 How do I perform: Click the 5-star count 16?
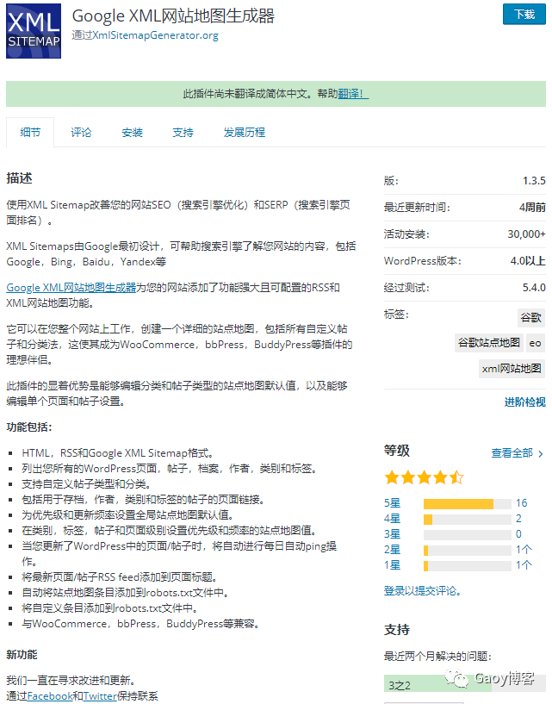pyautogui.click(x=522, y=503)
